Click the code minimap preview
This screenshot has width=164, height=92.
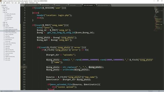158,19
